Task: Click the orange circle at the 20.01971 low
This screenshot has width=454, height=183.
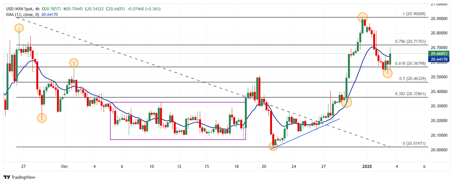Action: [x=273, y=146]
